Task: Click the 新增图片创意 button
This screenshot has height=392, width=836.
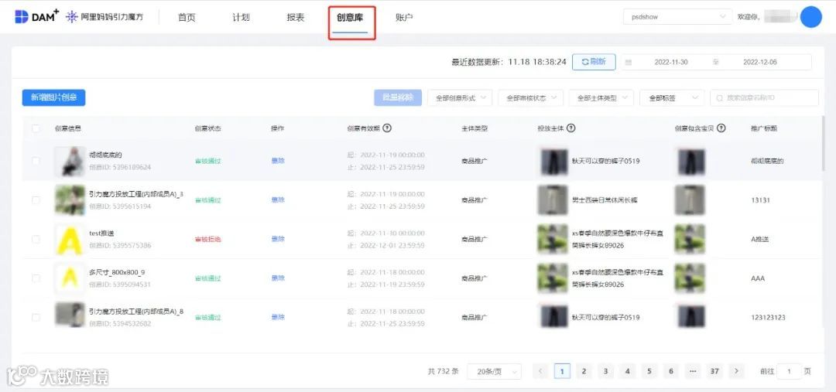Action: click(x=54, y=97)
